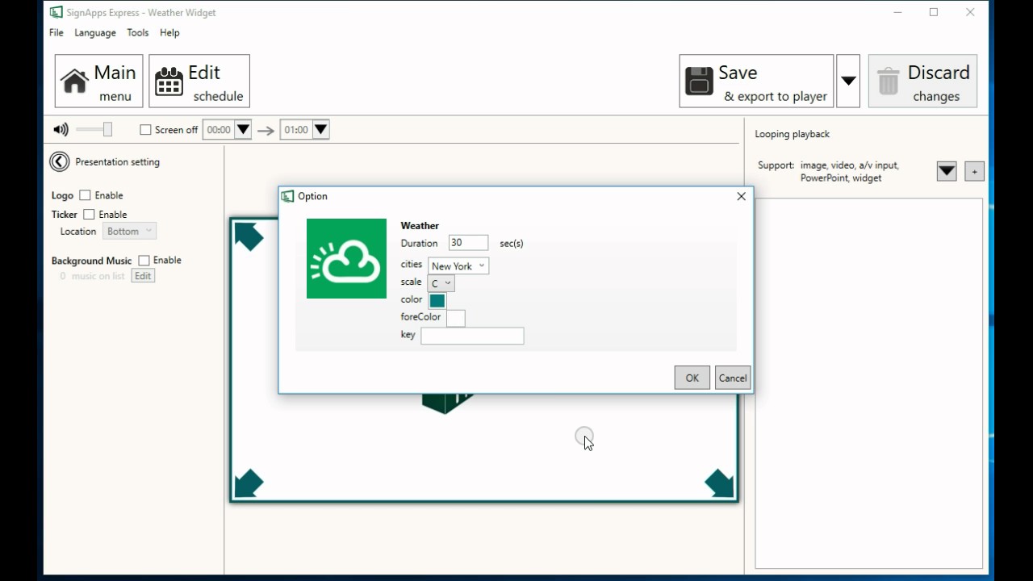Pick the teal color swatch
This screenshot has width=1033, height=581.
click(x=437, y=301)
